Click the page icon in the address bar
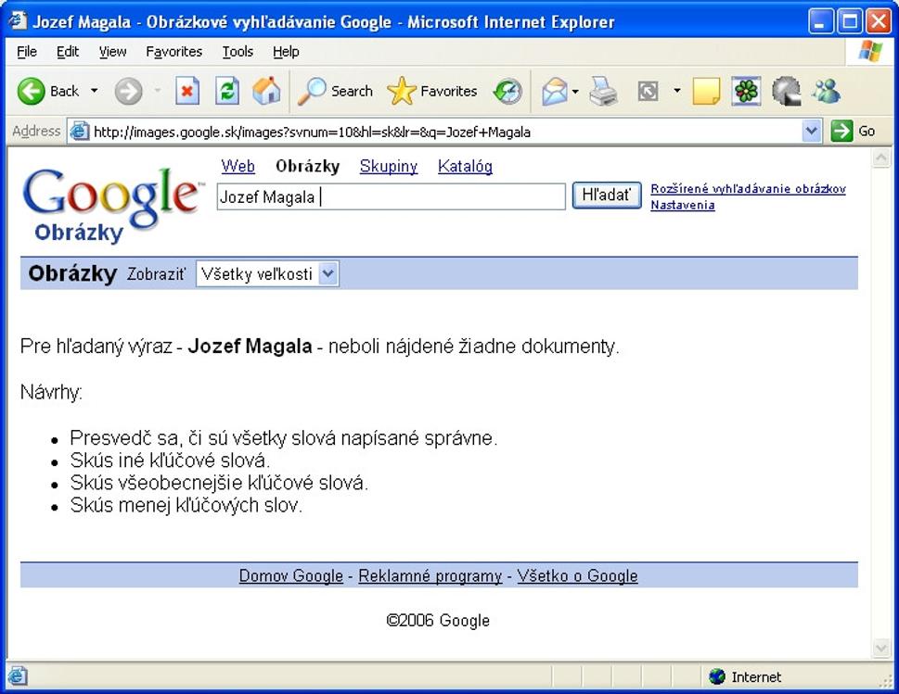This screenshot has height=694, width=899. [79, 132]
